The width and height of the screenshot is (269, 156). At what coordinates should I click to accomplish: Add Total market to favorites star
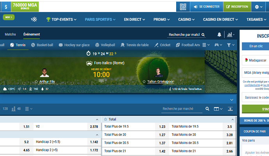[x=105, y=119]
